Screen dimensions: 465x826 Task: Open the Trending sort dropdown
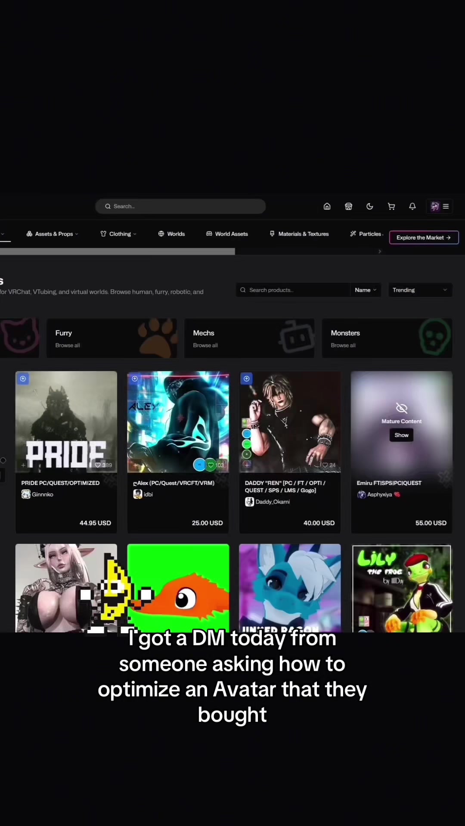[x=420, y=290]
